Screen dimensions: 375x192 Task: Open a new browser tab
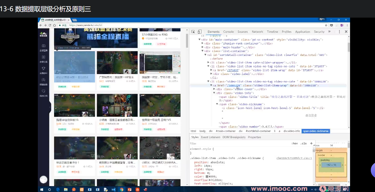click(x=75, y=20)
